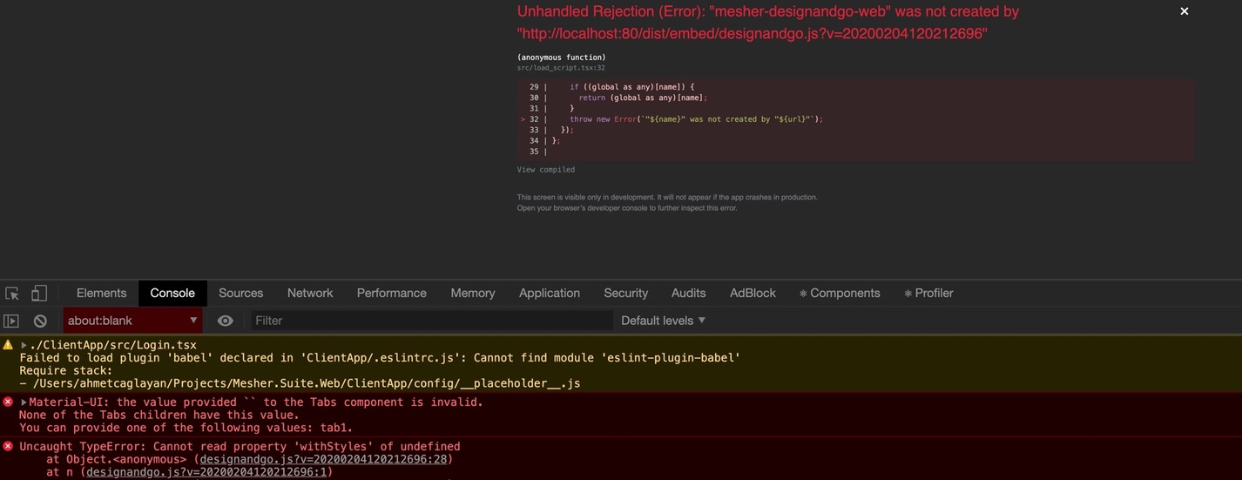Open the Audits tab
This screenshot has width=1242, height=480.
(x=689, y=294)
